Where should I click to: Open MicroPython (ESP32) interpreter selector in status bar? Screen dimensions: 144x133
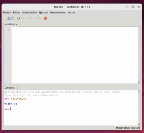pos(128,128)
